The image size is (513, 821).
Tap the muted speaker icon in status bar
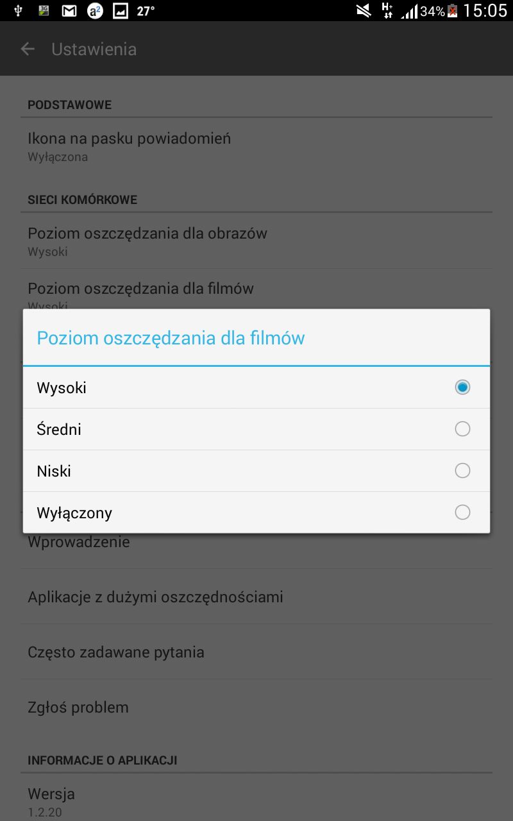click(x=363, y=10)
